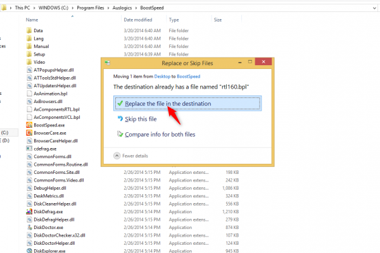The width and height of the screenshot is (380, 253).
Task: Click the 1,086 KB size cell
Action: 231,188
